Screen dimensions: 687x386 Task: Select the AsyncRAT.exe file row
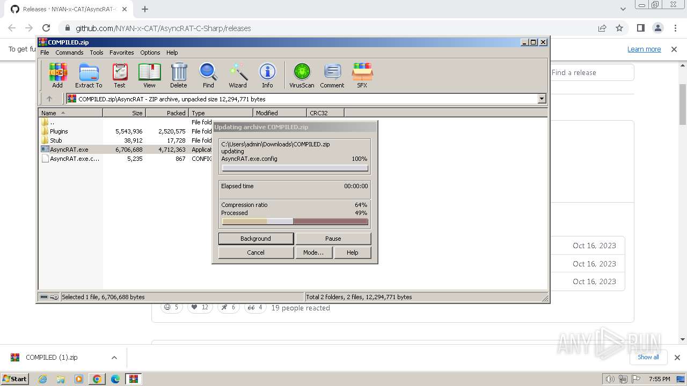click(x=293, y=150)
